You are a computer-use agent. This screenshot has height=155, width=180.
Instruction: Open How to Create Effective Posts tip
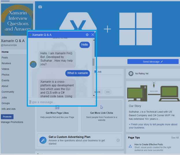(149, 144)
